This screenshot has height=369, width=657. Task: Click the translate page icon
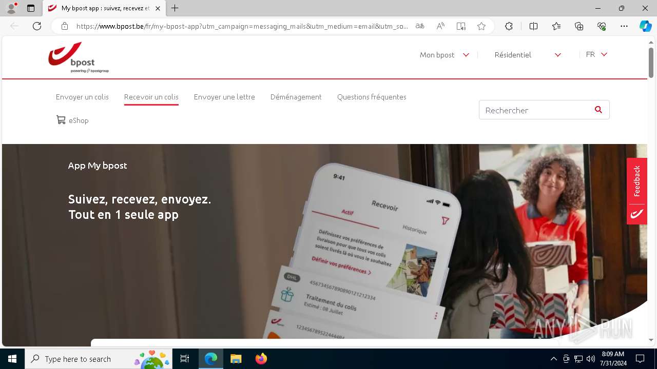coord(420,26)
